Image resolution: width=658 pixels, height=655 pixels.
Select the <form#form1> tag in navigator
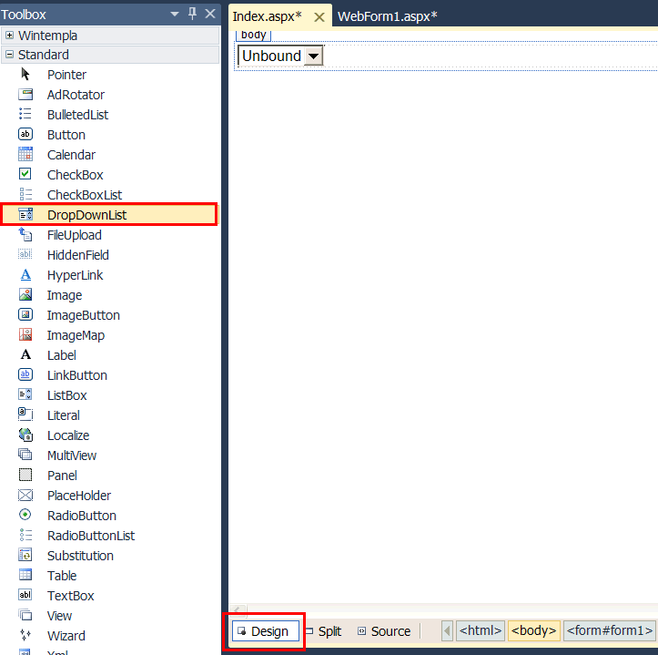pos(610,630)
